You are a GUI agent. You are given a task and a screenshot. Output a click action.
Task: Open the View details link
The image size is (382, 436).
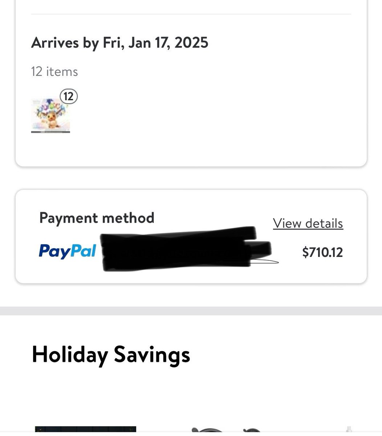pyautogui.click(x=308, y=223)
